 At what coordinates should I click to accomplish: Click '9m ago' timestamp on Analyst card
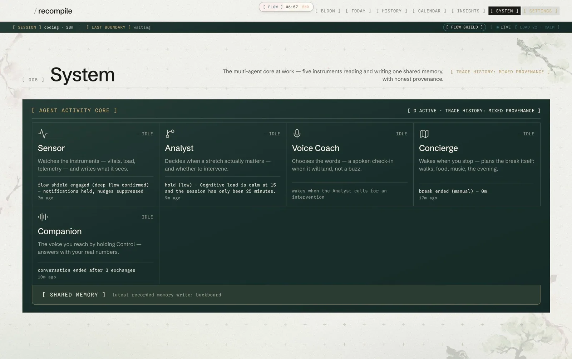[x=172, y=198]
